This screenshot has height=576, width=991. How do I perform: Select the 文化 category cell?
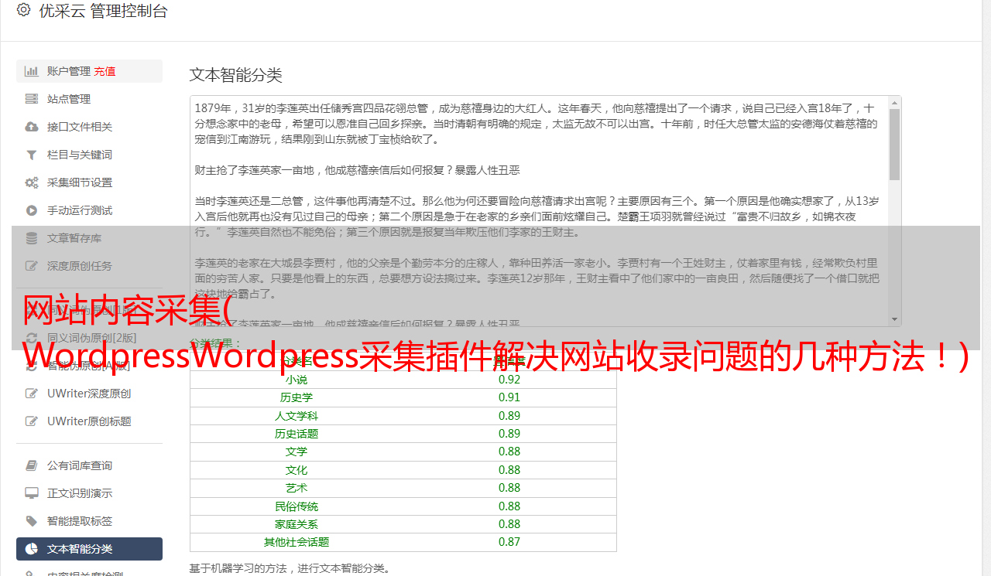pyautogui.click(x=297, y=470)
